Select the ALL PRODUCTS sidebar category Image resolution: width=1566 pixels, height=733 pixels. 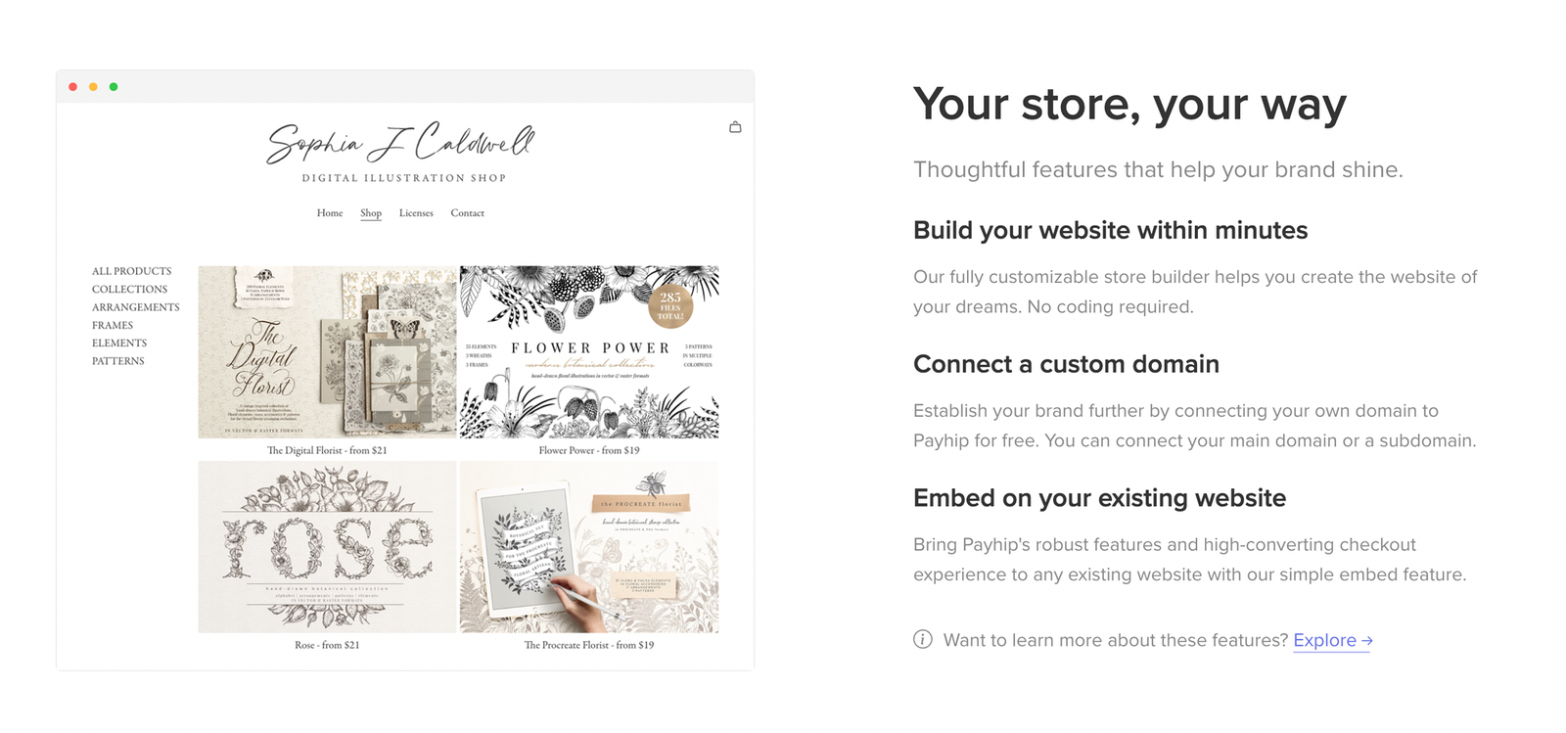pos(131,271)
